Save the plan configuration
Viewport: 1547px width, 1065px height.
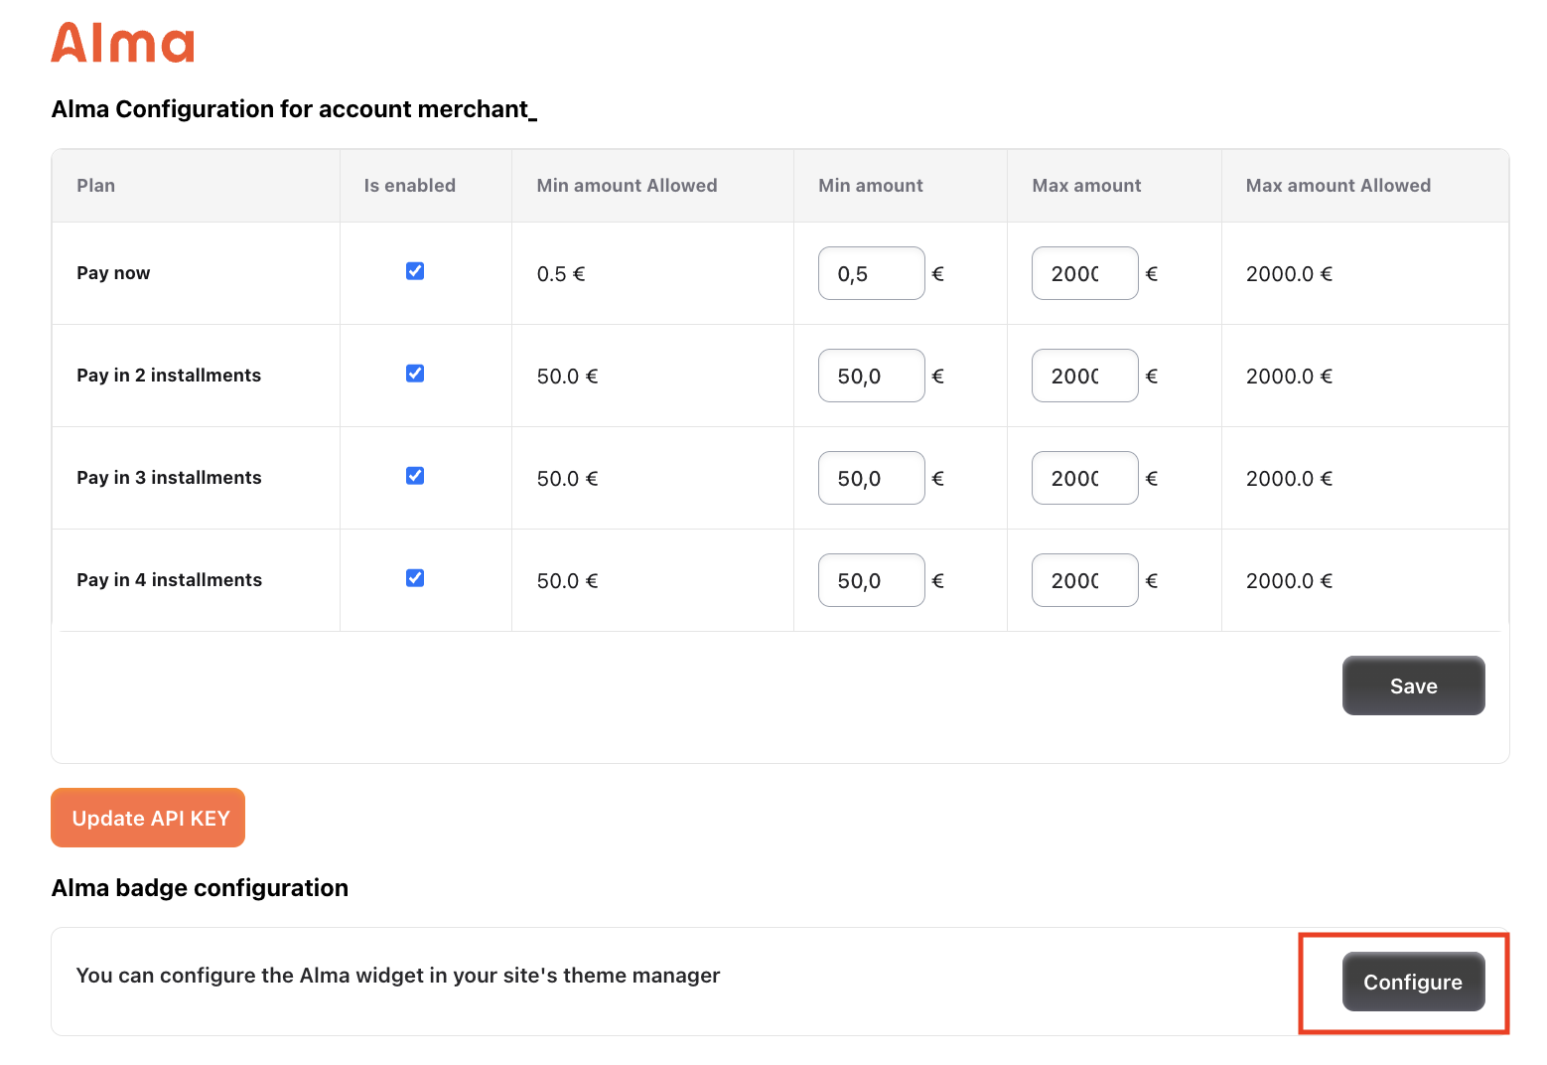tap(1414, 685)
